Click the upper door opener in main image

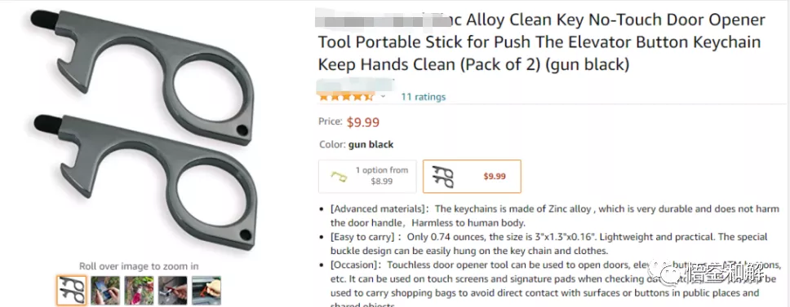pos(144,76)
